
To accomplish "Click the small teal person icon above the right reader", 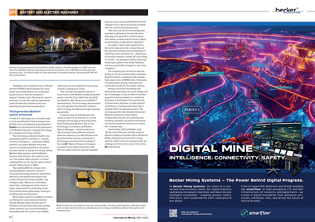I will tap(256, 95).
